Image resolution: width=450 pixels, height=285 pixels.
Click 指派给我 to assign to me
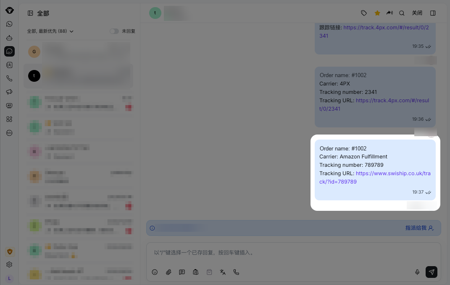(419, 228)
